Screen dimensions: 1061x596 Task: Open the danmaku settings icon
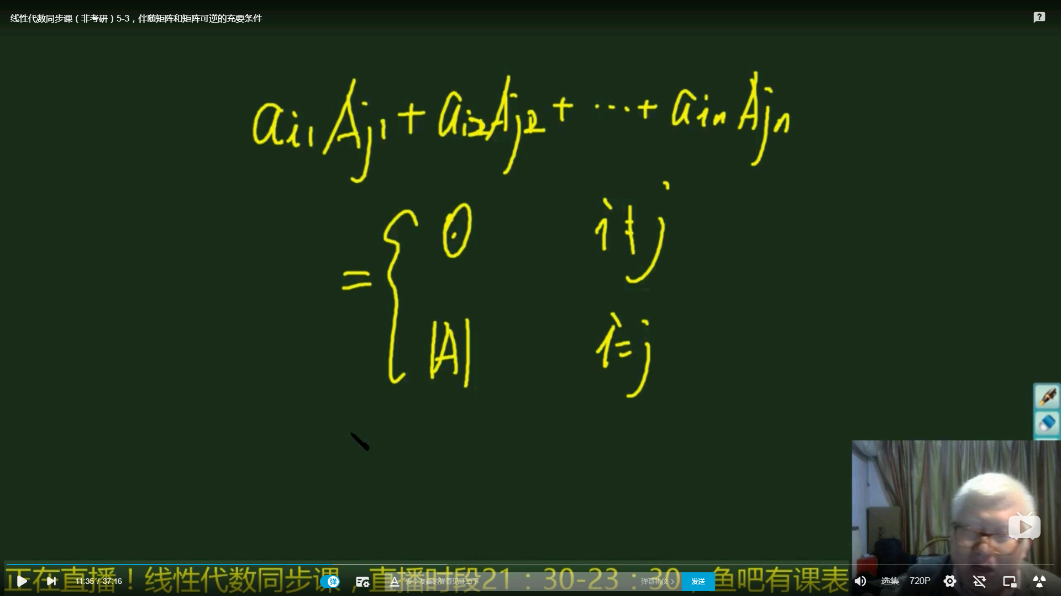click(x=363, y=582)
